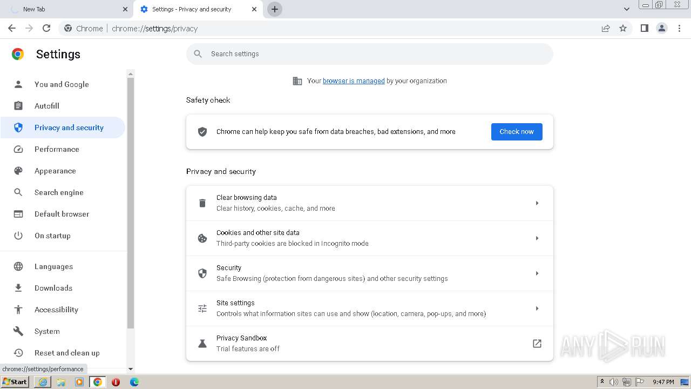Click the Search engine magnifier icon
The image size is (691, 389).
click(18, 192)
